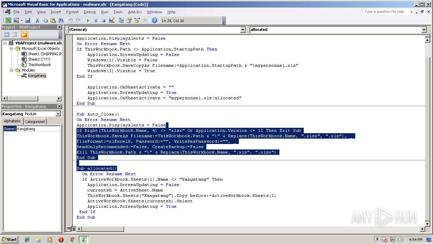
Task: Click the Break pause icon
Action: pyautogui.click(x=96, y=20)
